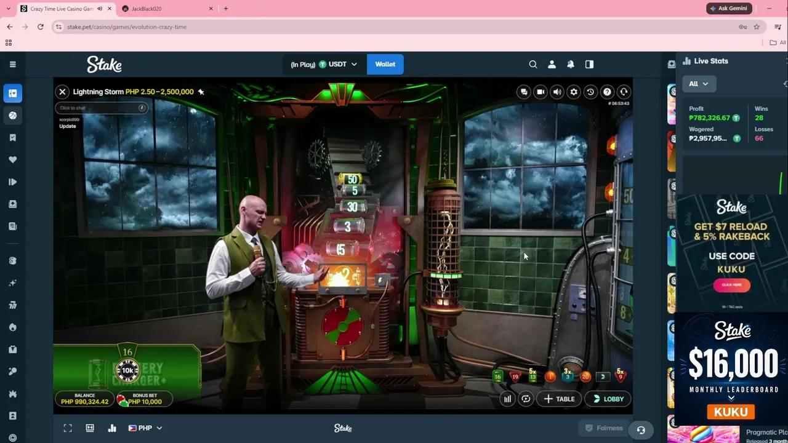Click the CLICK HERE promo button
Screen dimensions: 788x443
pos(732,285)
